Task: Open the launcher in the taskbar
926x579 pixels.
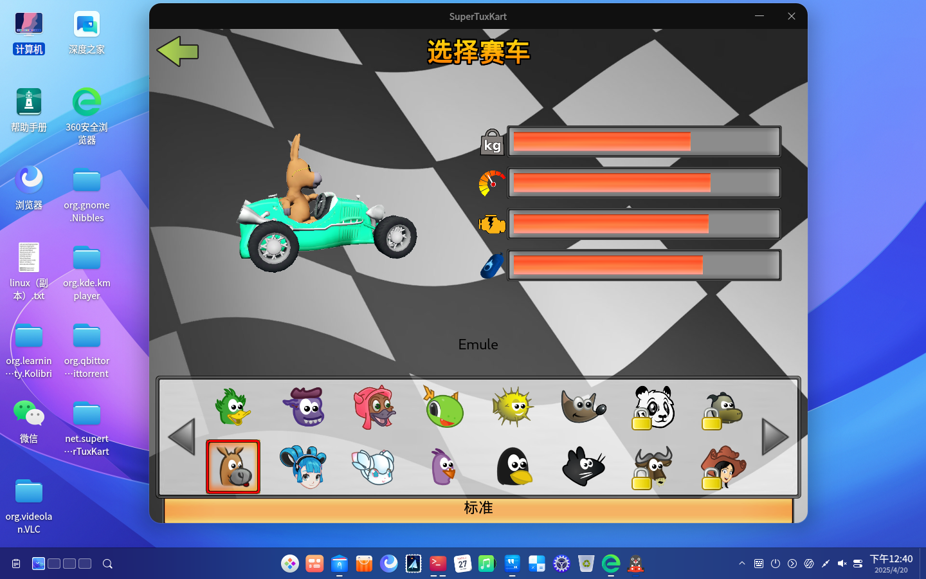Action: point(290,564)
